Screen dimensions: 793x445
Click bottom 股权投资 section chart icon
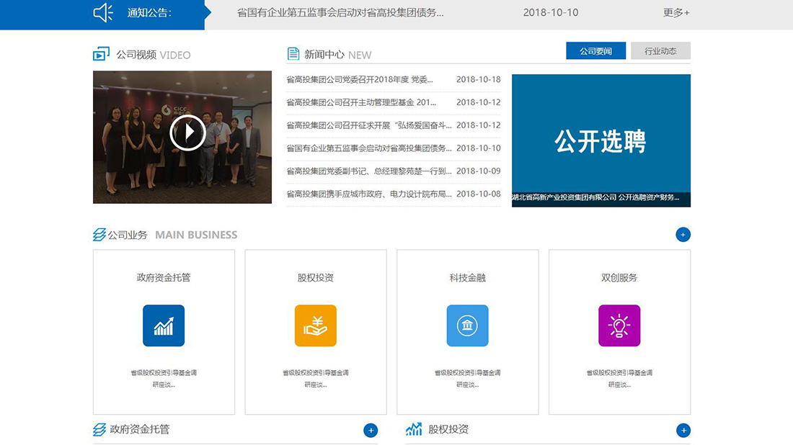(x=414, y=429)
